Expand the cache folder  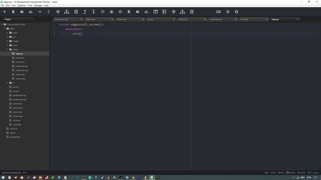pos(8,32)
